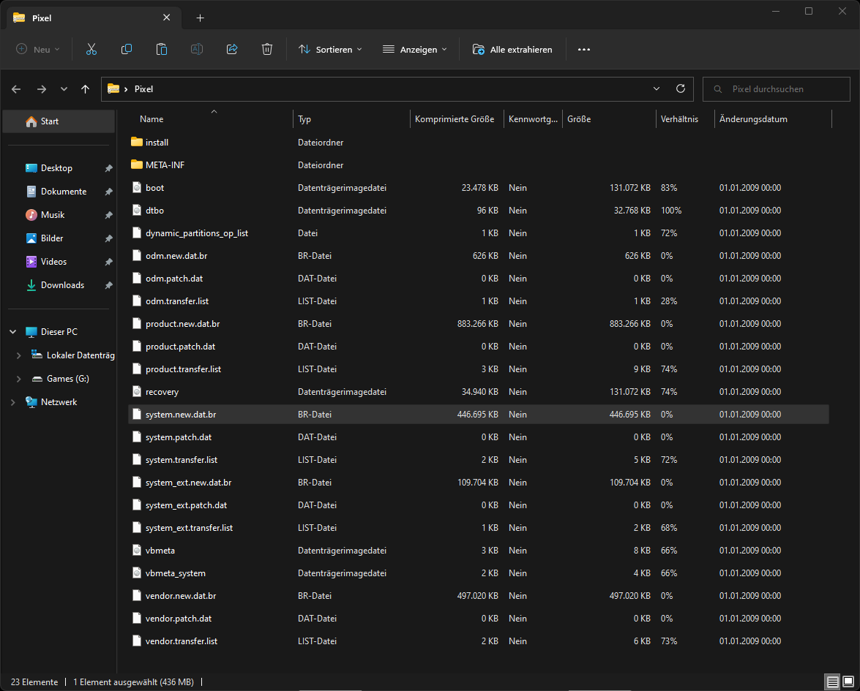Navigate up one folder level

tap(86, 89)
